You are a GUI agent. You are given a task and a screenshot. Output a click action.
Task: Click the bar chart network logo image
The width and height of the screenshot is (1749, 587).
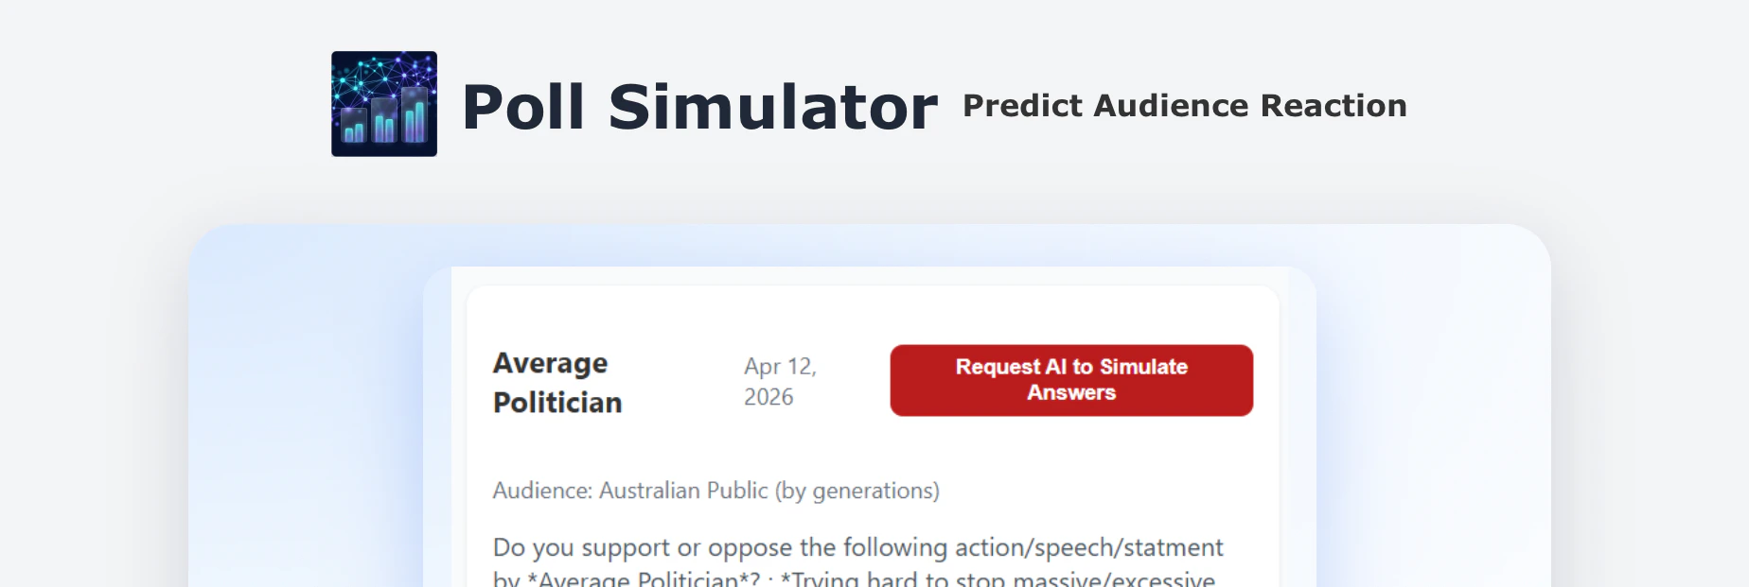pyautogui.click(x=383, y=104)
